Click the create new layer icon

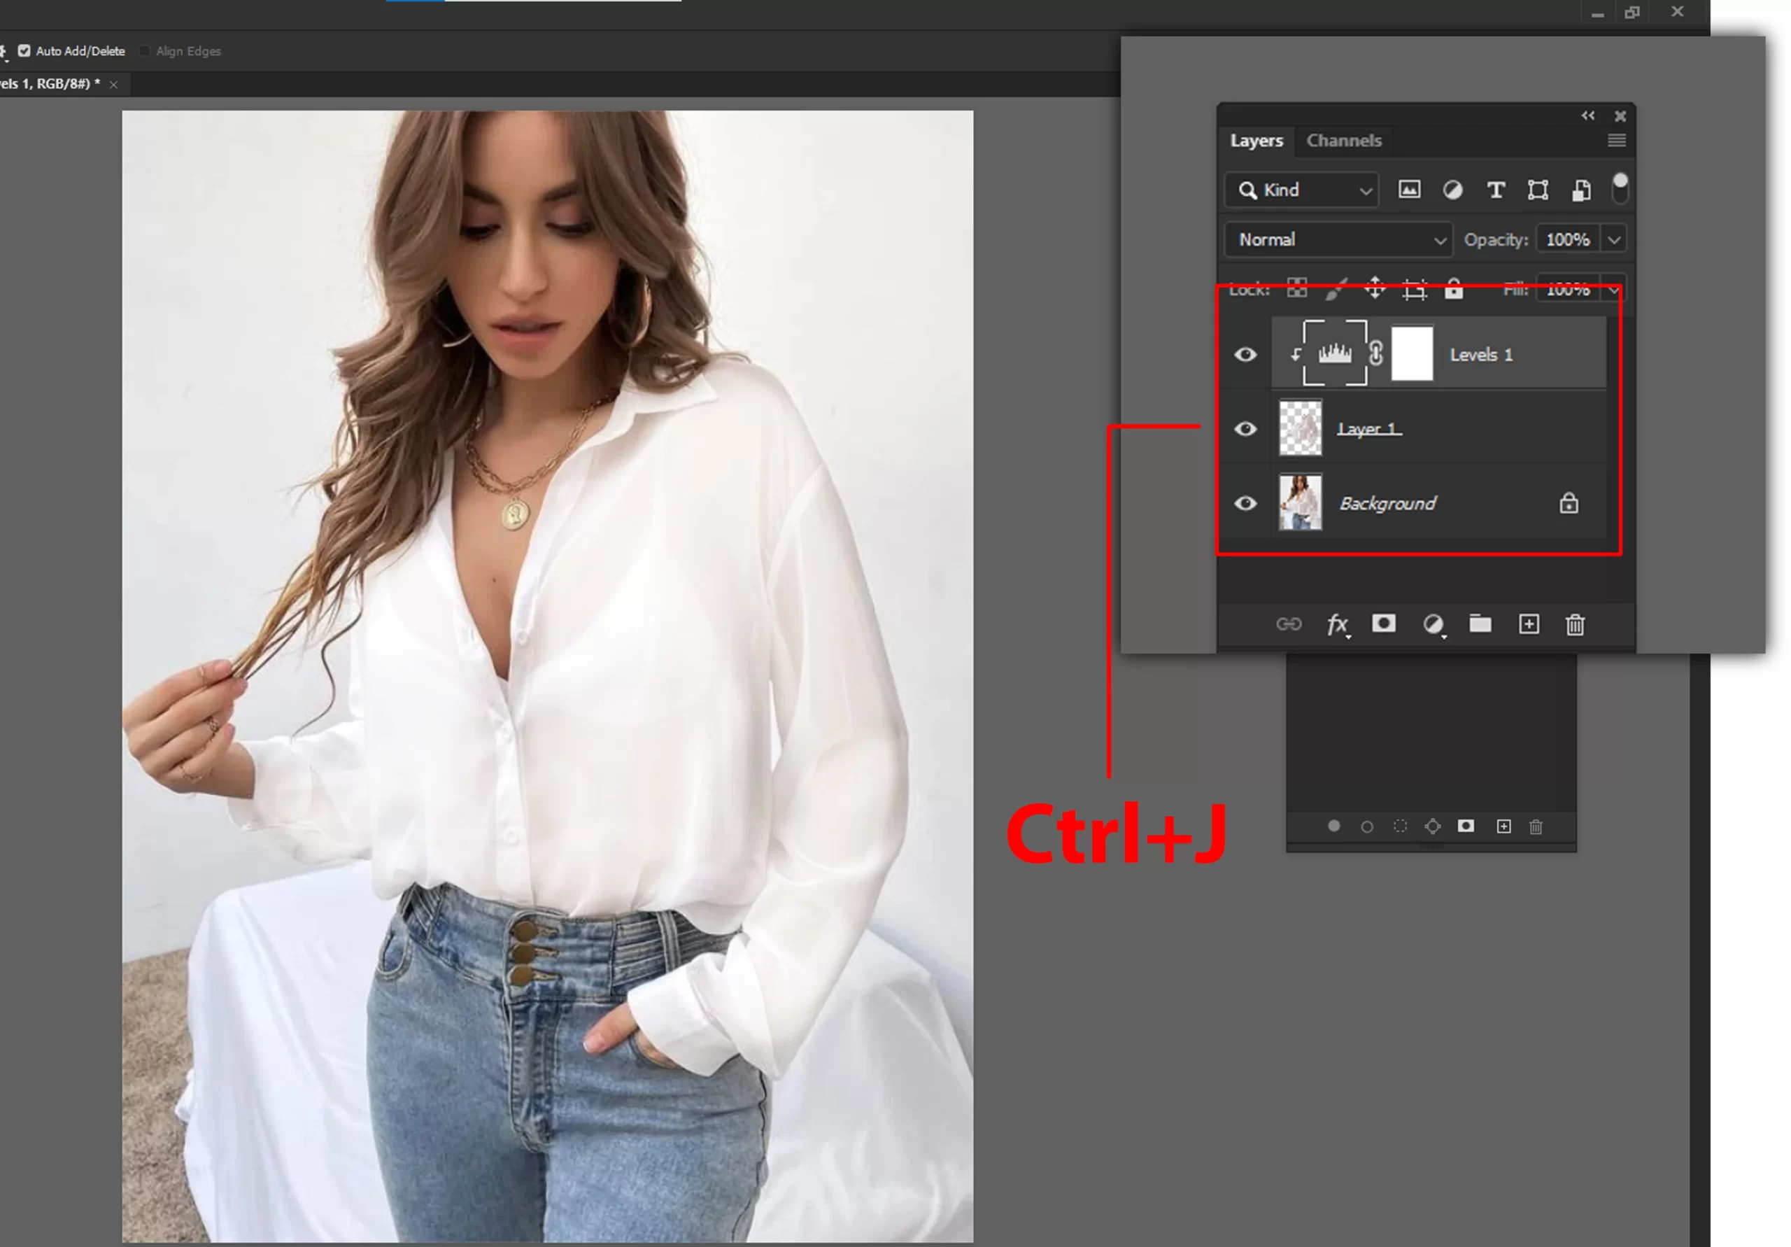(x=1528, y=624)
